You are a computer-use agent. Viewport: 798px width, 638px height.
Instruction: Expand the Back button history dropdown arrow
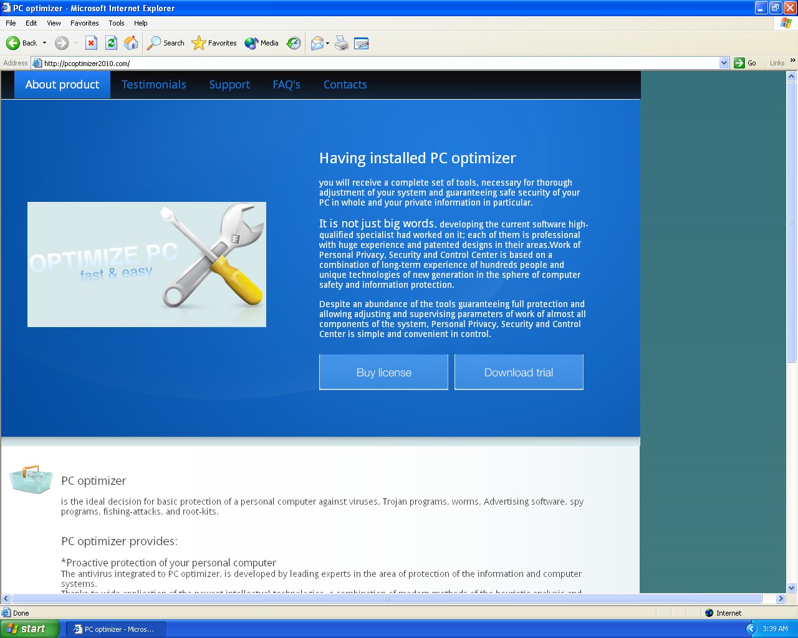pos(44,43)
